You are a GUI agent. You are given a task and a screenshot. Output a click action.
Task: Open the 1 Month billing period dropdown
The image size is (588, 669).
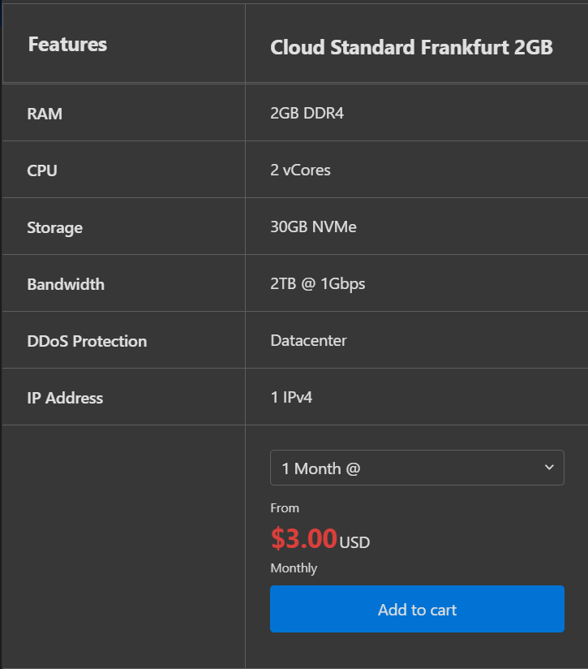click(x=417, y=468)
